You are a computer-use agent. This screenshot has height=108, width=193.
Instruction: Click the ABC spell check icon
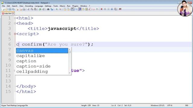coord(120,9)
